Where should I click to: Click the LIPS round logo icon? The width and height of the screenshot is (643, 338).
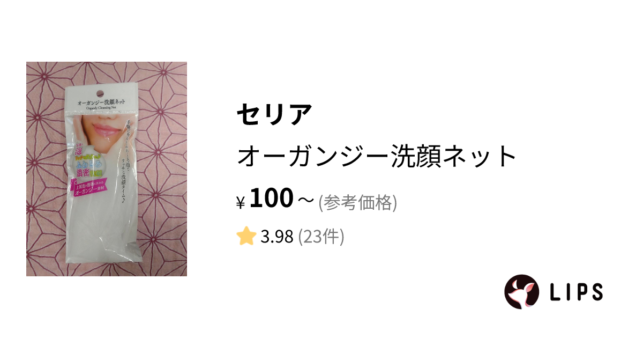click(x=521, y=291)
